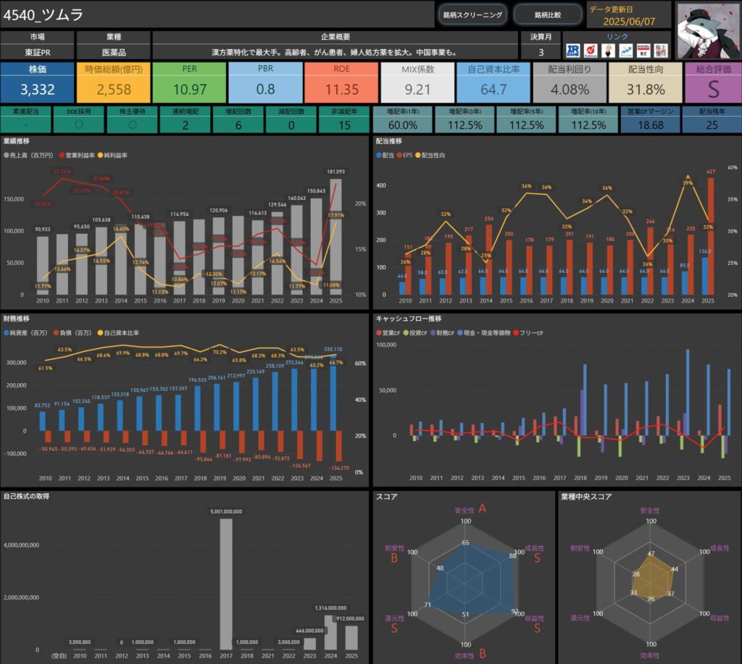This screenshot has width=742, height=664.
Task: Click the 業種 医薬品 cell
Action: [x=114, y=45]
